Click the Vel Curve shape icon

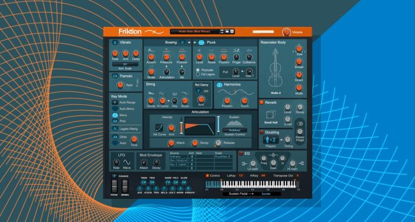[x=159, y=128]
